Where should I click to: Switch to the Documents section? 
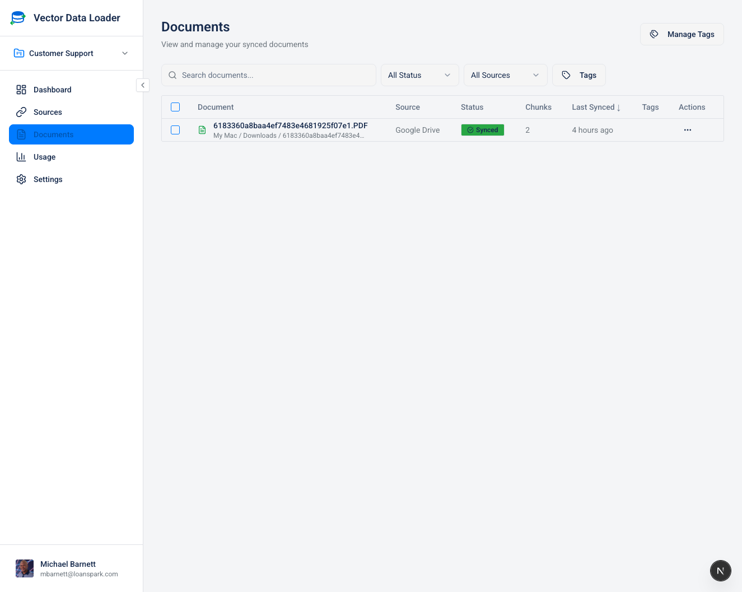click(x=54, y=134)
